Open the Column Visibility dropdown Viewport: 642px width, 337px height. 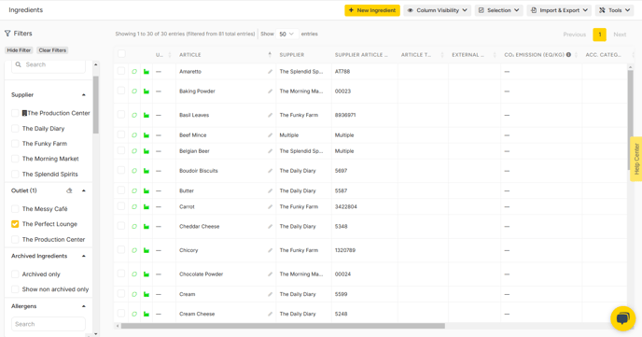pos(438,10)
